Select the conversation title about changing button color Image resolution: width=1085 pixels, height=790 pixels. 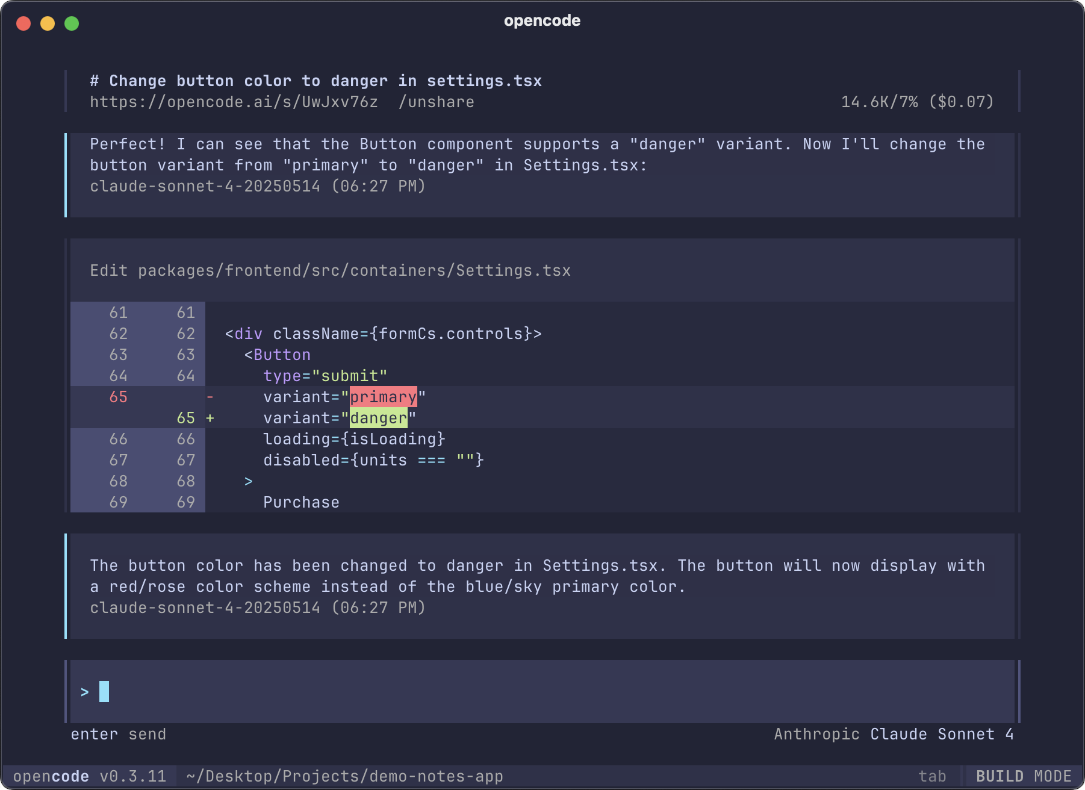(x=315, y=80)
